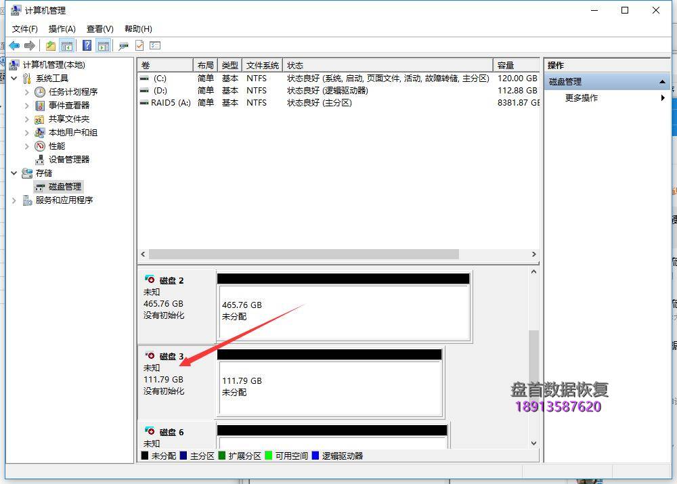Screen dimensions: 677x484
Task: Open the 查看(V) menu
Action: click(99, 28)
